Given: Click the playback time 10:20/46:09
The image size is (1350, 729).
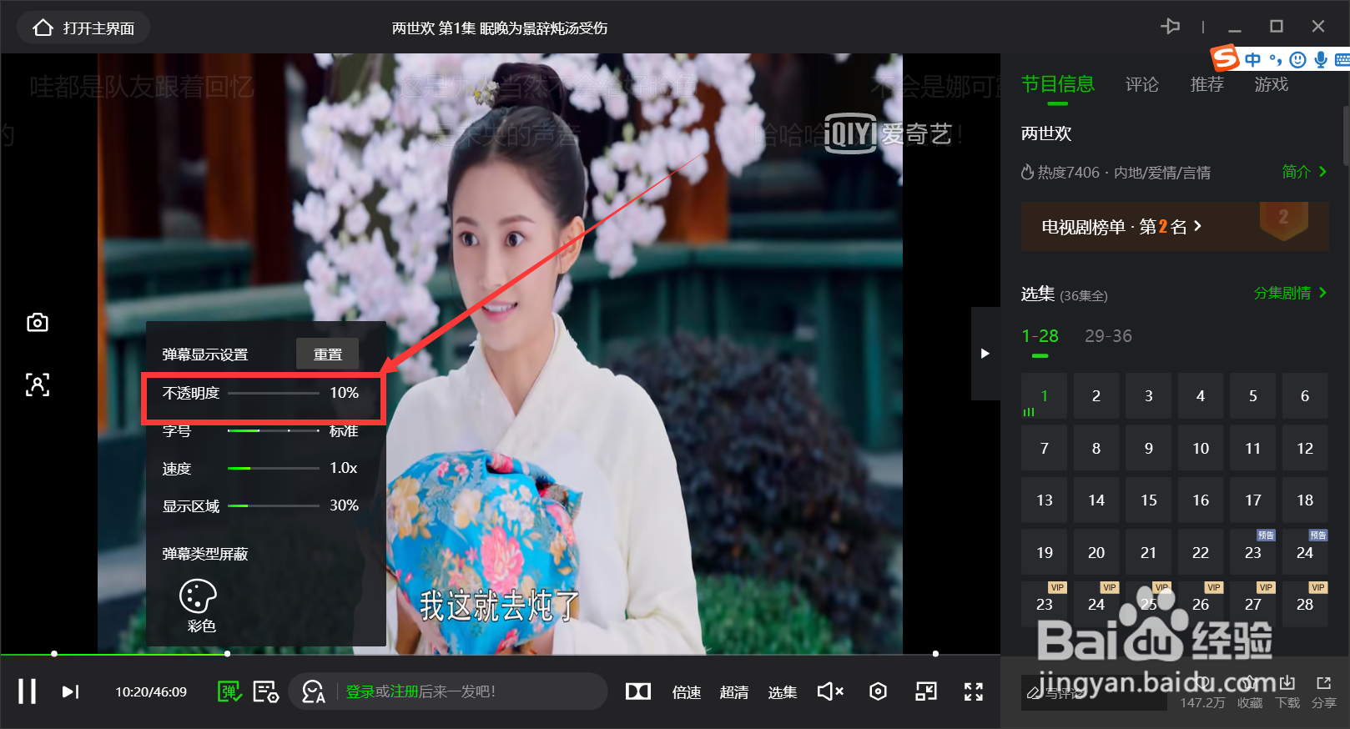Looking at the screenshot, I should [x=151, y=692].
